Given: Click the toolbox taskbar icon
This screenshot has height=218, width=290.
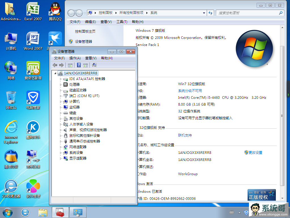Looking at the screenshot, I should [60, 212].
